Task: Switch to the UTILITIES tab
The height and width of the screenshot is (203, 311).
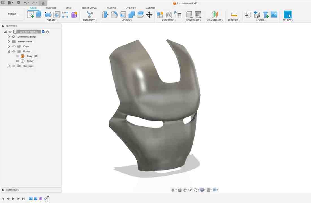Action: tap(131, 8)
